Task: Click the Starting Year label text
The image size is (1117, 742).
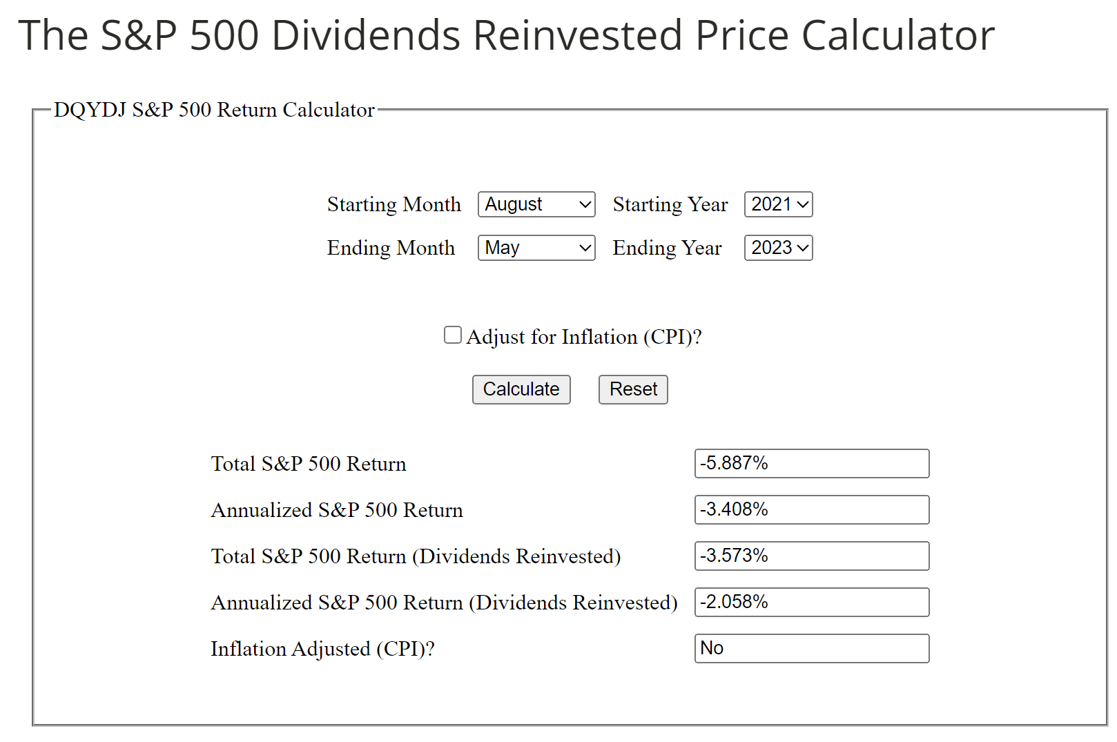Action: pyautogui.click(x=670, y=204)
